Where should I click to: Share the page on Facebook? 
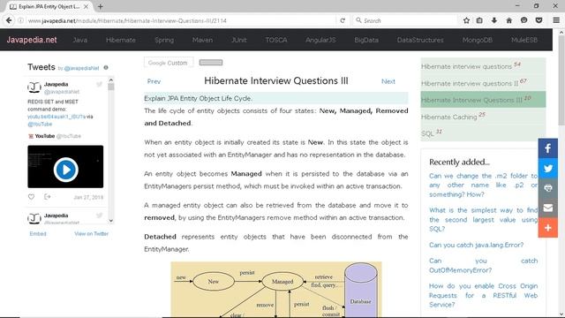pos(547,148)
